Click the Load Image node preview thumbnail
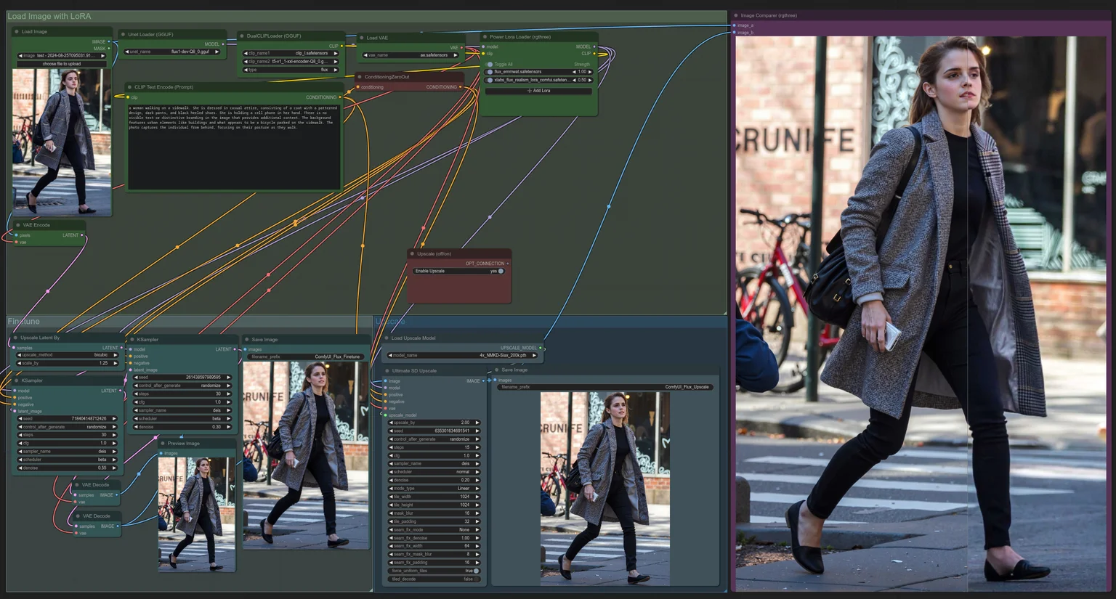Viewport: 1116px width, 599px height. click(62, 142)
